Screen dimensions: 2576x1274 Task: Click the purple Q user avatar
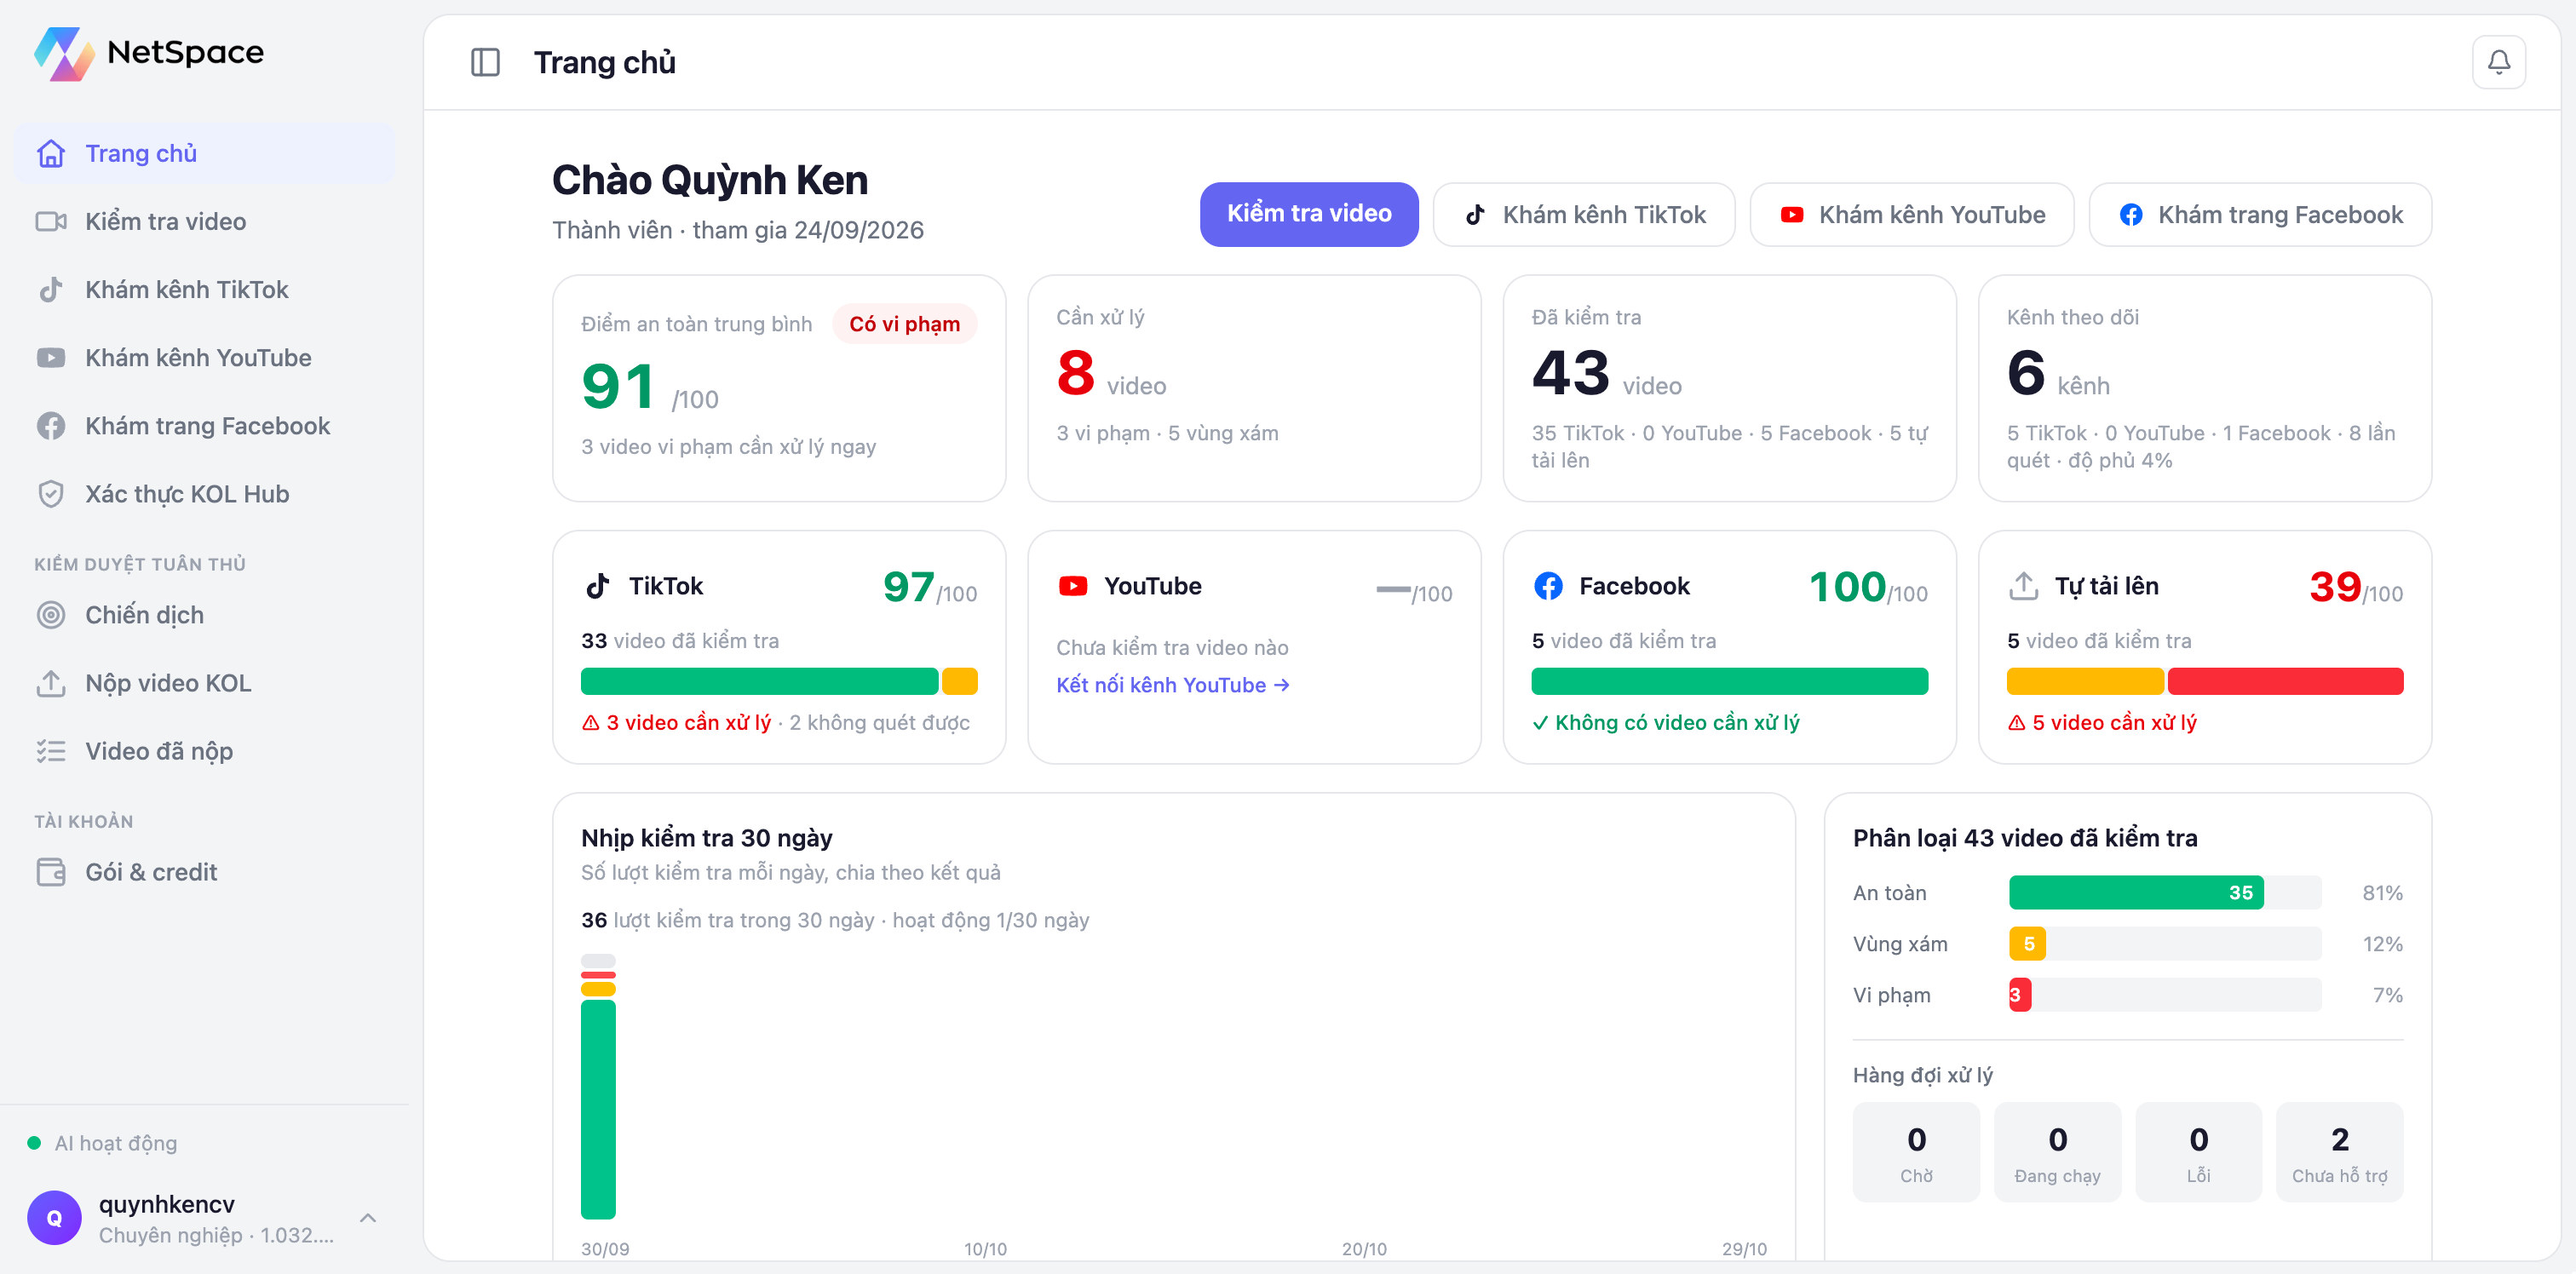(x=54, y=1217)
